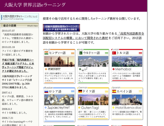
Task: Click the Spain flag icon on Spanish card
Action: point(114,91)
